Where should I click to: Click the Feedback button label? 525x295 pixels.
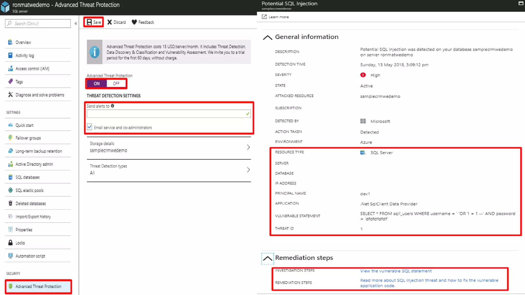point(146,22)
